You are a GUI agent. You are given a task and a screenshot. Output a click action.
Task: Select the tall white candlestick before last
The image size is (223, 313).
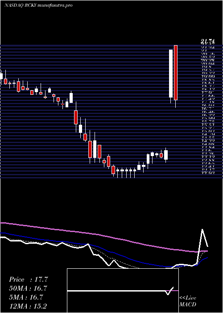(x=171, y=73)
